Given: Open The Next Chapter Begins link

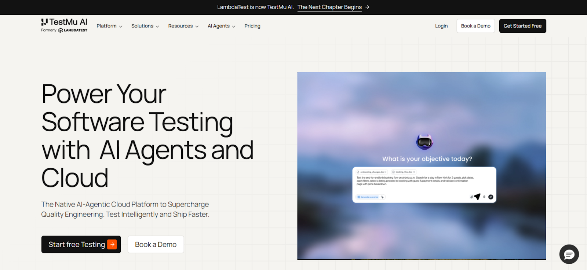Looking at the screenshot, I should point(329,7).
